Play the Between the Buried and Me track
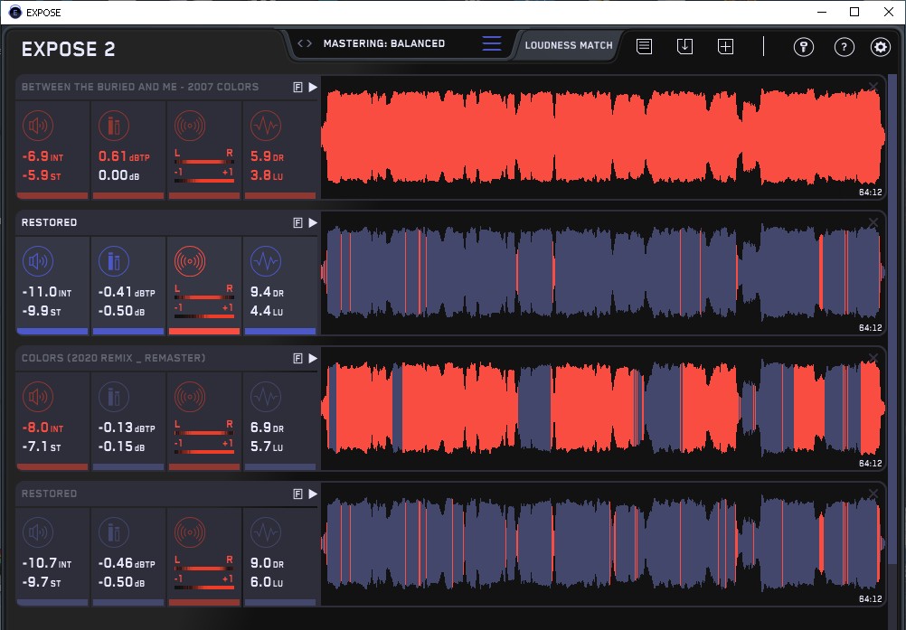Image resolution: width=906 pixels, height=630 pixels. click(x=312, y=88)
